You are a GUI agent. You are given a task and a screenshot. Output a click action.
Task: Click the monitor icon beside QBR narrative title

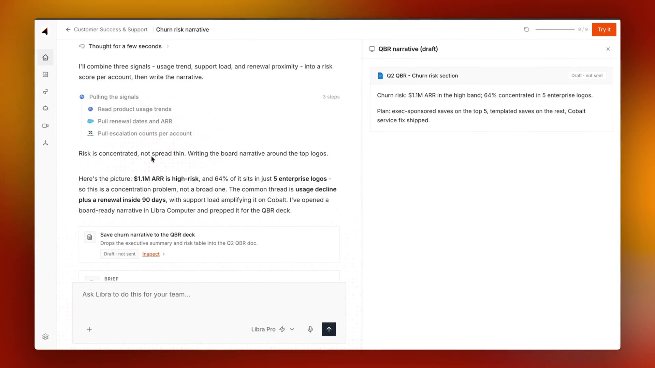pos(372,49)
